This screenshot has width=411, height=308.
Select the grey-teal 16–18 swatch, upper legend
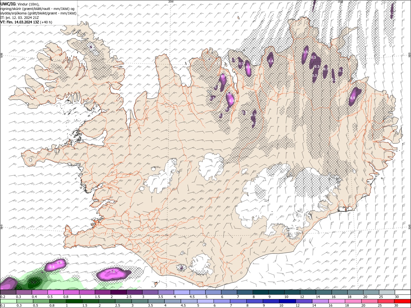340,292
